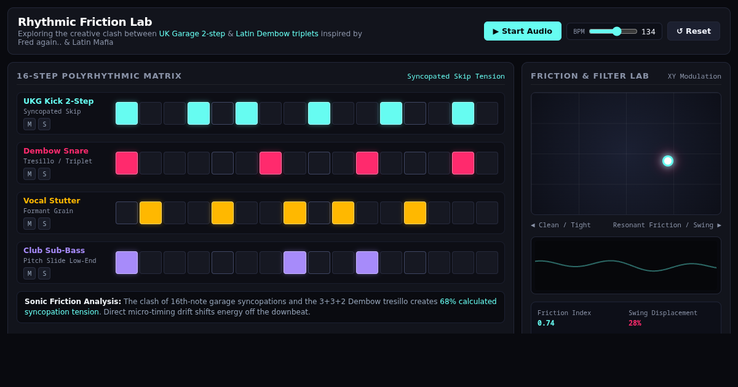Click the Reset button

(694, 31)
